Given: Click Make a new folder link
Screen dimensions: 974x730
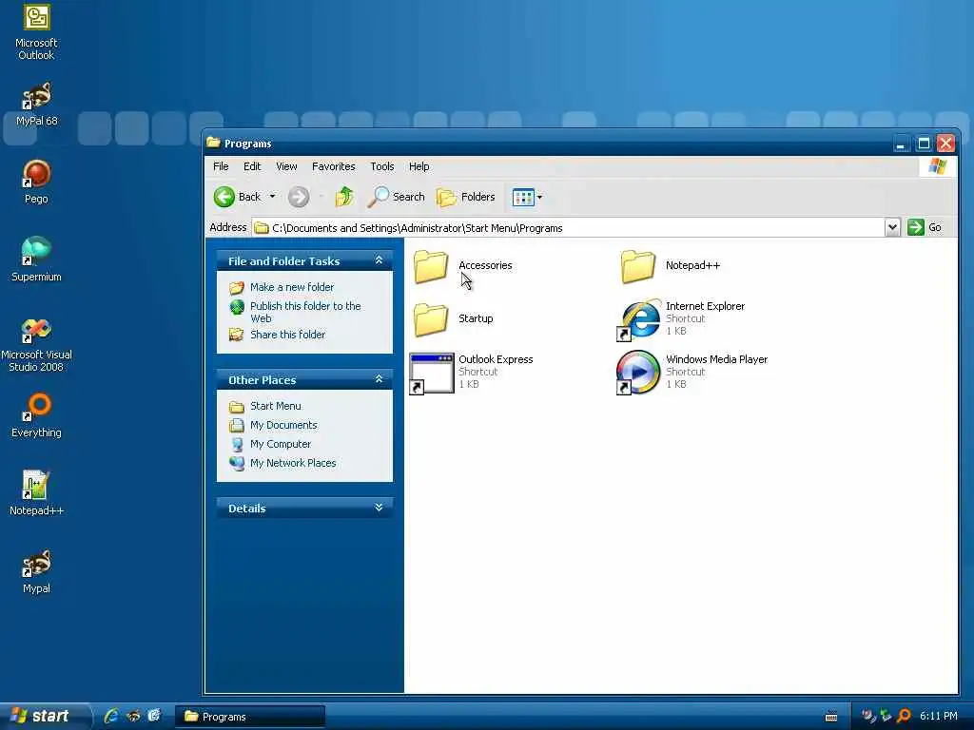Looking at the screenshot, I should pos(292,287).
